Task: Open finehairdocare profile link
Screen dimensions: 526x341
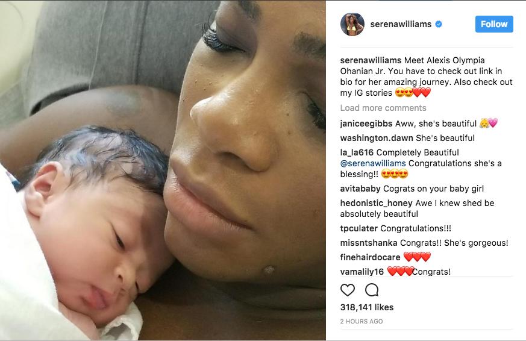Action: click(370, 257)
